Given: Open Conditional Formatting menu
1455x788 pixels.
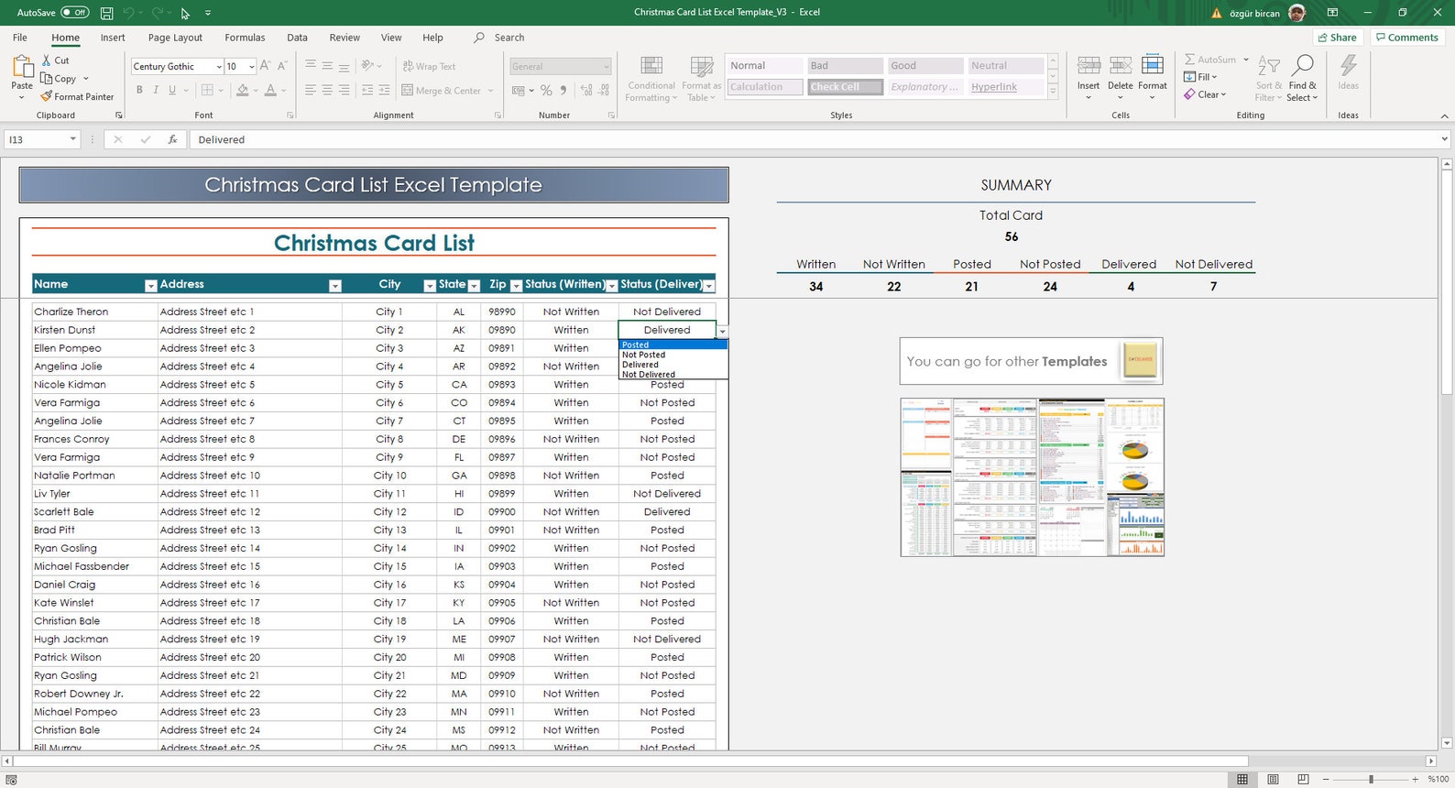Looking at the screenshot, I should (x=651, y=79).
